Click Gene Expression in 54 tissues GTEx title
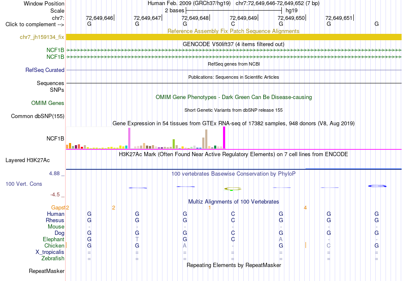 234,123
